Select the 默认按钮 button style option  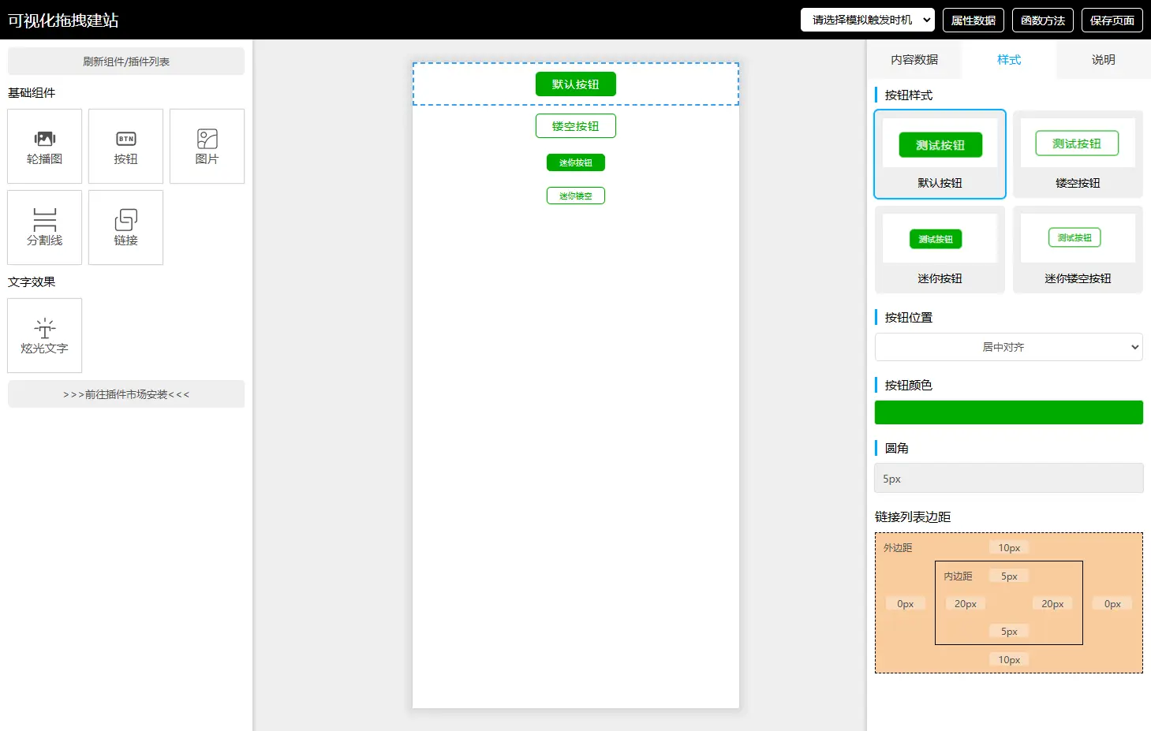(x=940, y=155)
